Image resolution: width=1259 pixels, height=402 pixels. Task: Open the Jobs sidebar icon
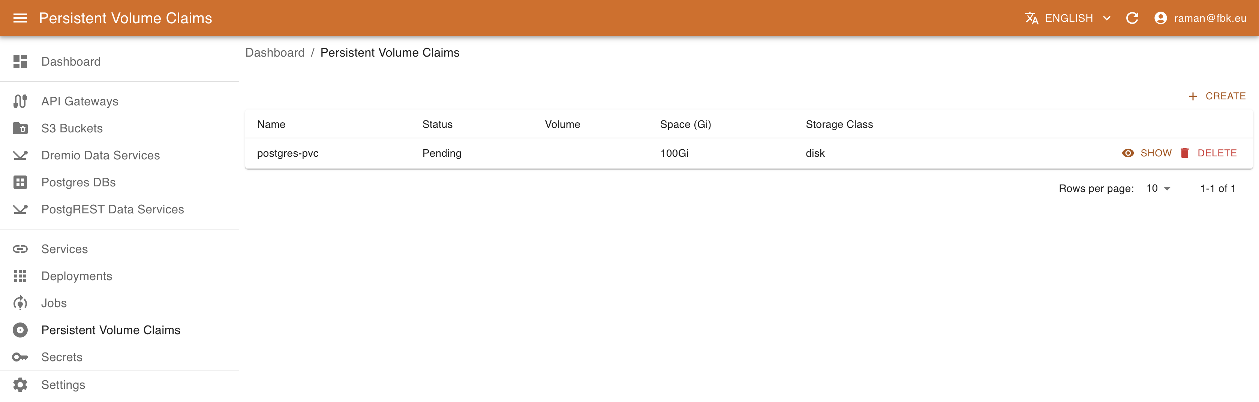pyautogui.click(x=20, y=303)
